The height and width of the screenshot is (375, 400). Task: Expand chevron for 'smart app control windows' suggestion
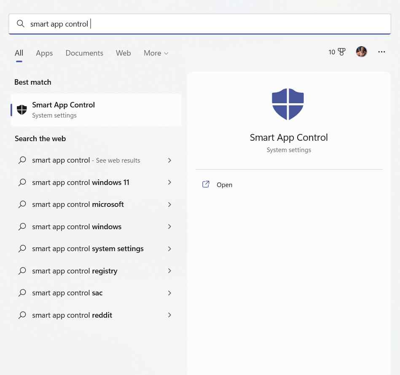click(x=169, y=227)
